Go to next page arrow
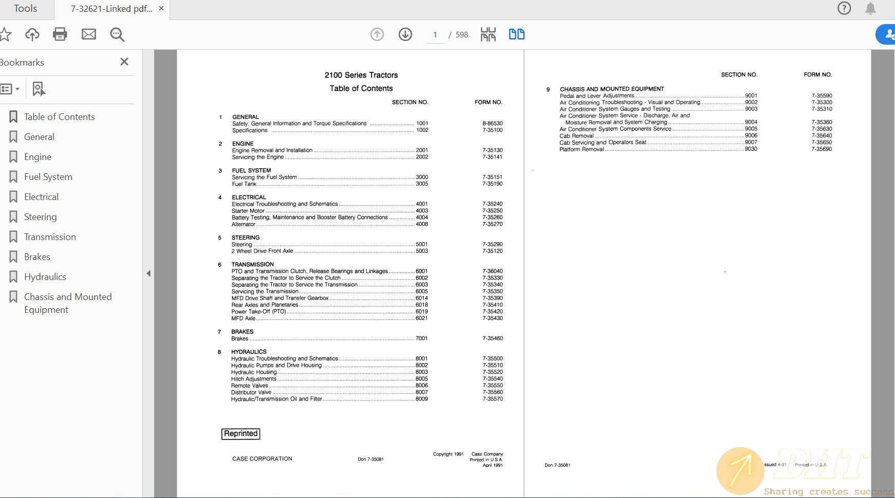Image resolution: width=895 pixels, height=498 pixels. coord(405,34)
